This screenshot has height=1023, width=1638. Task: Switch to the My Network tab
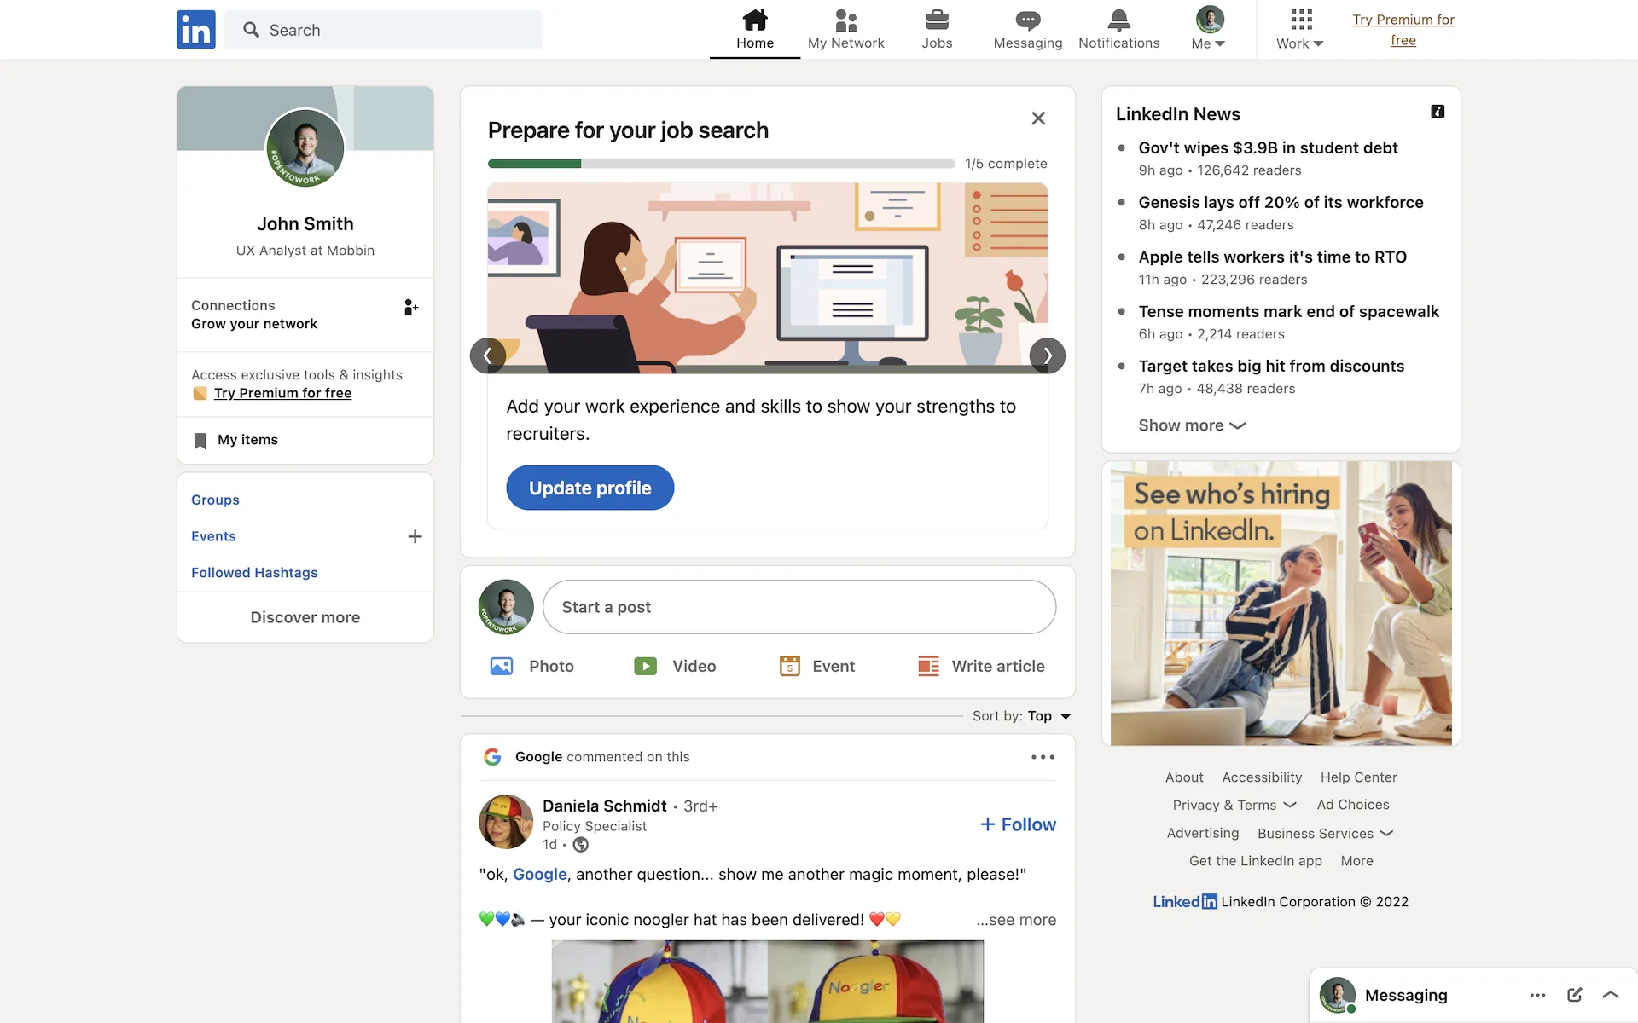click(845, 30)
